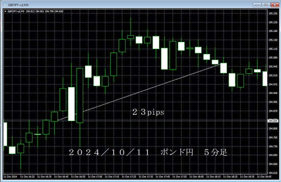Click the 195.255 price scale label
The image size is (281, 182).
pyautogui.click(x=273, y=13)
